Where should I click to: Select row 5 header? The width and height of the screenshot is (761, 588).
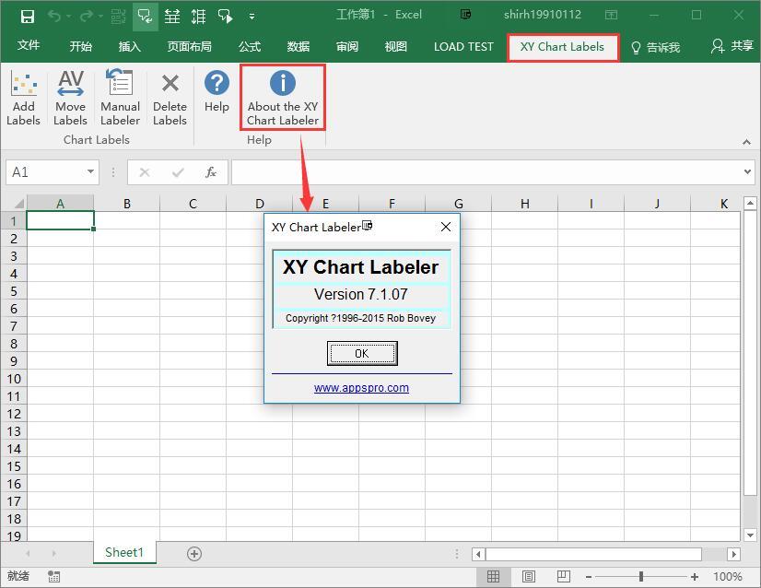(x=14, y=291)
